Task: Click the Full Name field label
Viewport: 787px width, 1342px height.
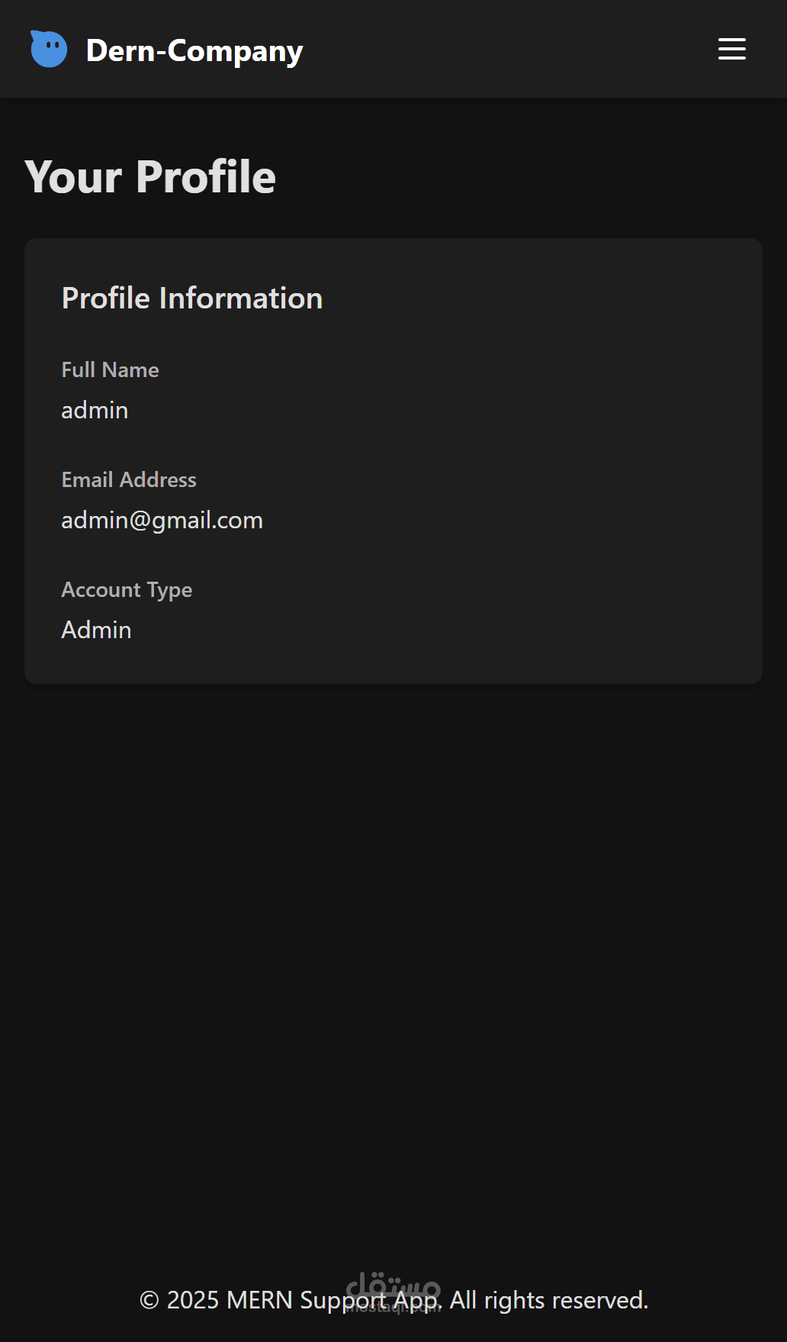Action: click(111, 370)
